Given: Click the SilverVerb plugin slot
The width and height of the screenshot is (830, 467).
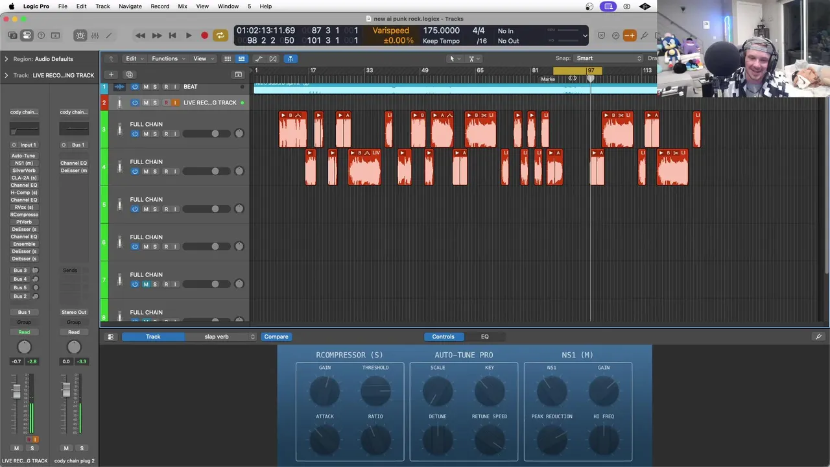Looking at the screenshot, I should [x=24, y=171].
